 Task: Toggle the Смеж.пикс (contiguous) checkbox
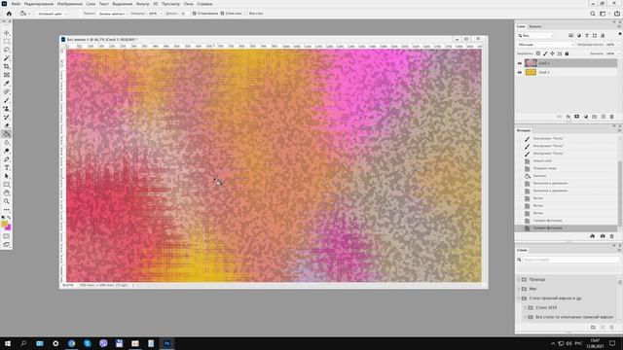(x=222, y=14)
